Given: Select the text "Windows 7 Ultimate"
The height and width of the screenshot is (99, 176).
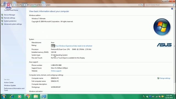Looking at the screenshot, I should (x=38, y=18).
